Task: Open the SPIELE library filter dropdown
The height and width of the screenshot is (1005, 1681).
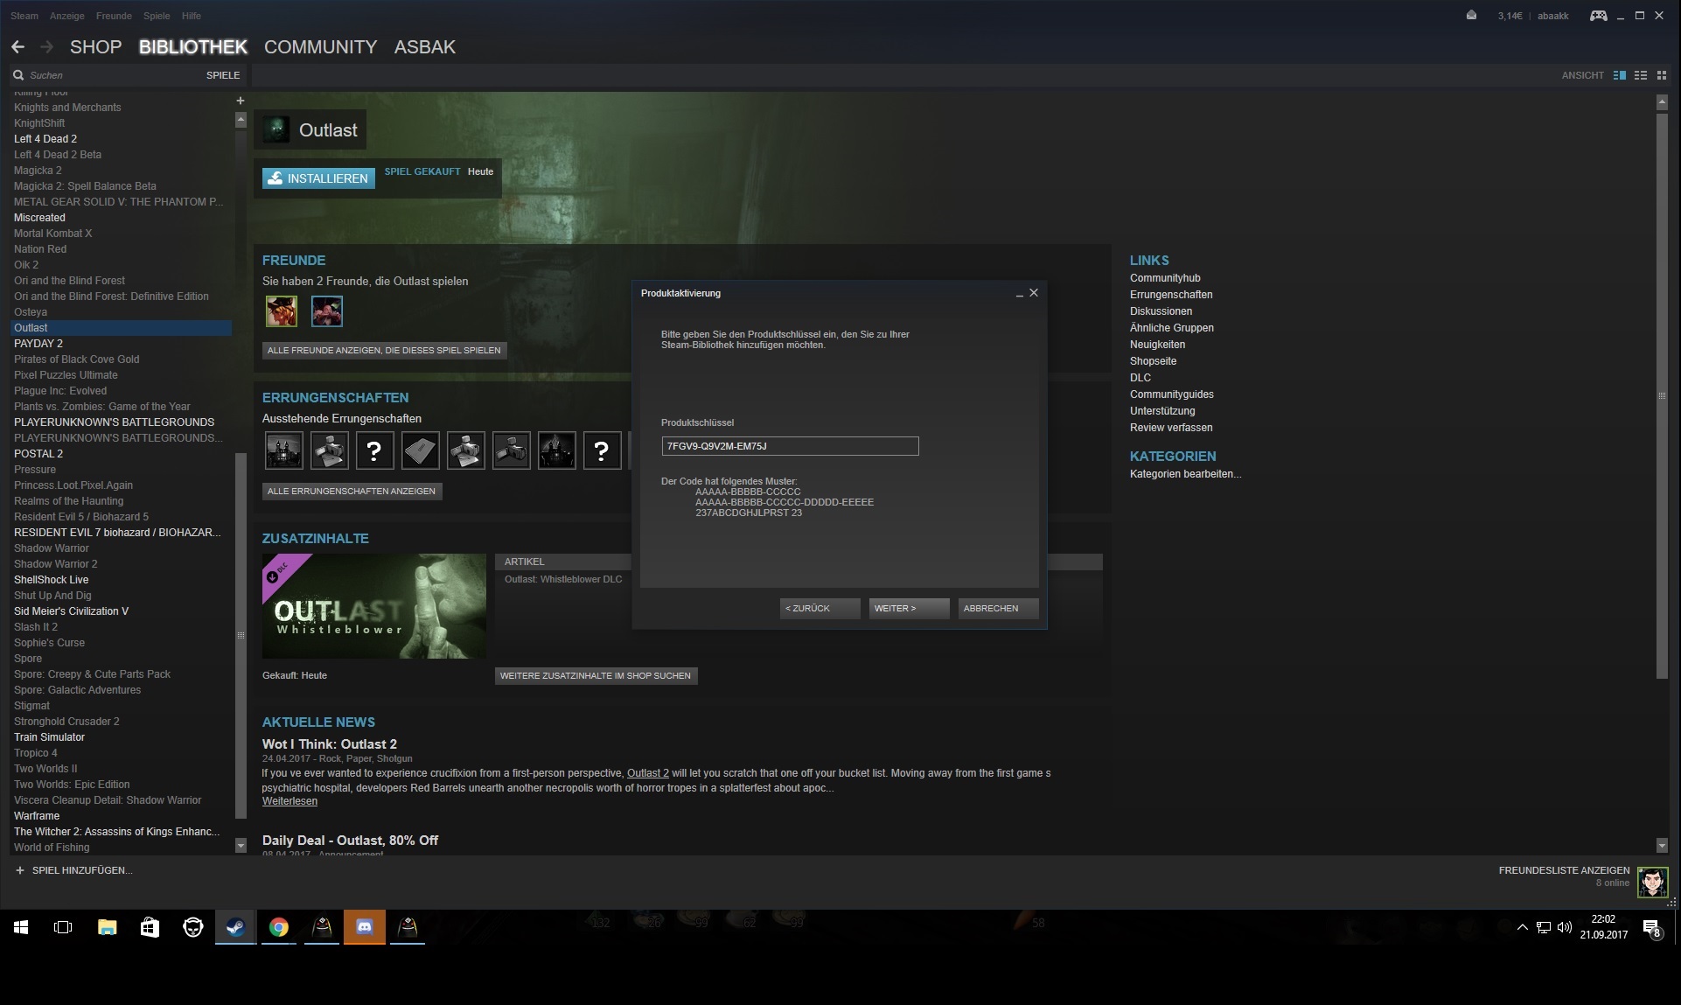Action: point(223,75)
